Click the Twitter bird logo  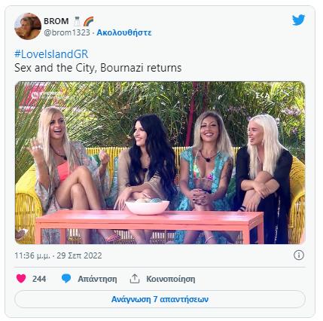click(298, 20)
